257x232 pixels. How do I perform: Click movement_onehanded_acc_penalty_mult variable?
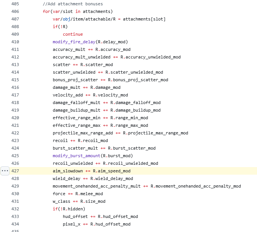97,186
